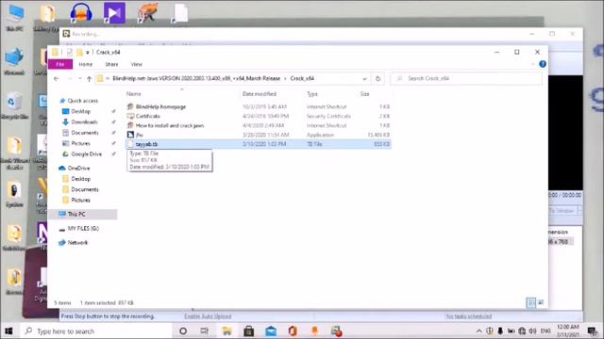Click taskbar Type here to search box
Image resolution: width=604 pixels, height=339 pixels.
click(x=96, y=331)
